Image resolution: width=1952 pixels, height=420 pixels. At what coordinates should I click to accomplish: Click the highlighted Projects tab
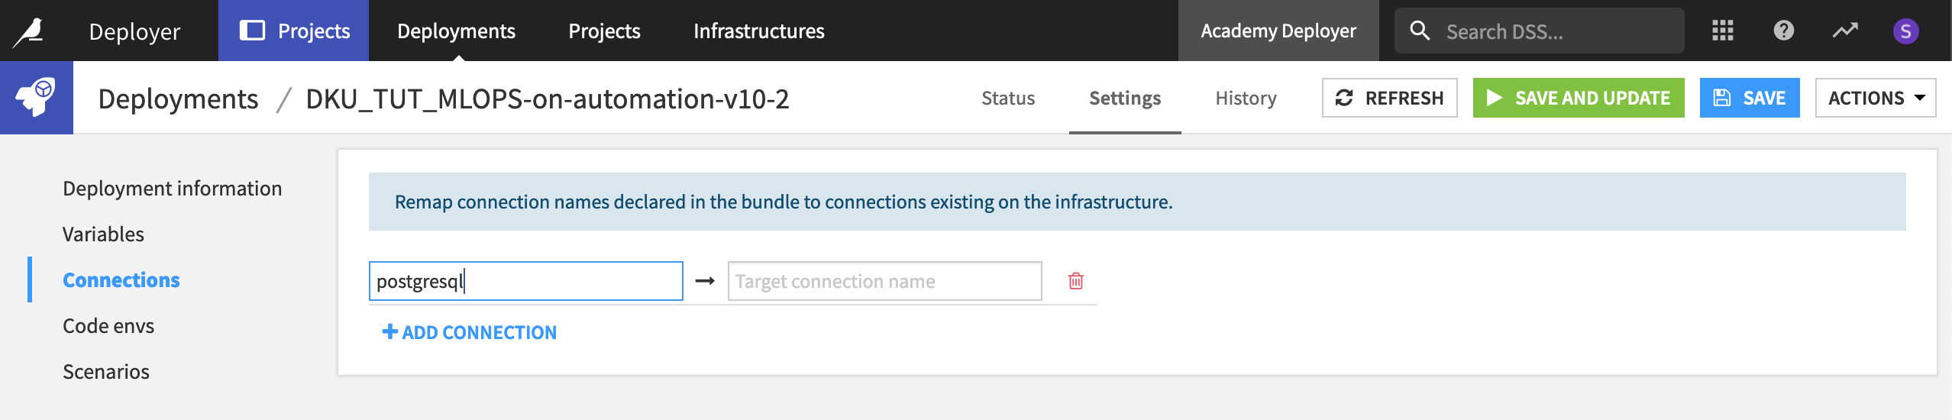(x=294, y=31)
